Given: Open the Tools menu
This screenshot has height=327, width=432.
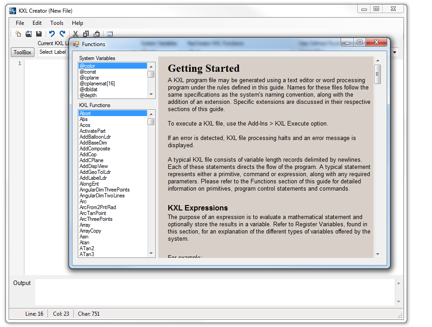Looking at the screenshot, I should (57, 23).
